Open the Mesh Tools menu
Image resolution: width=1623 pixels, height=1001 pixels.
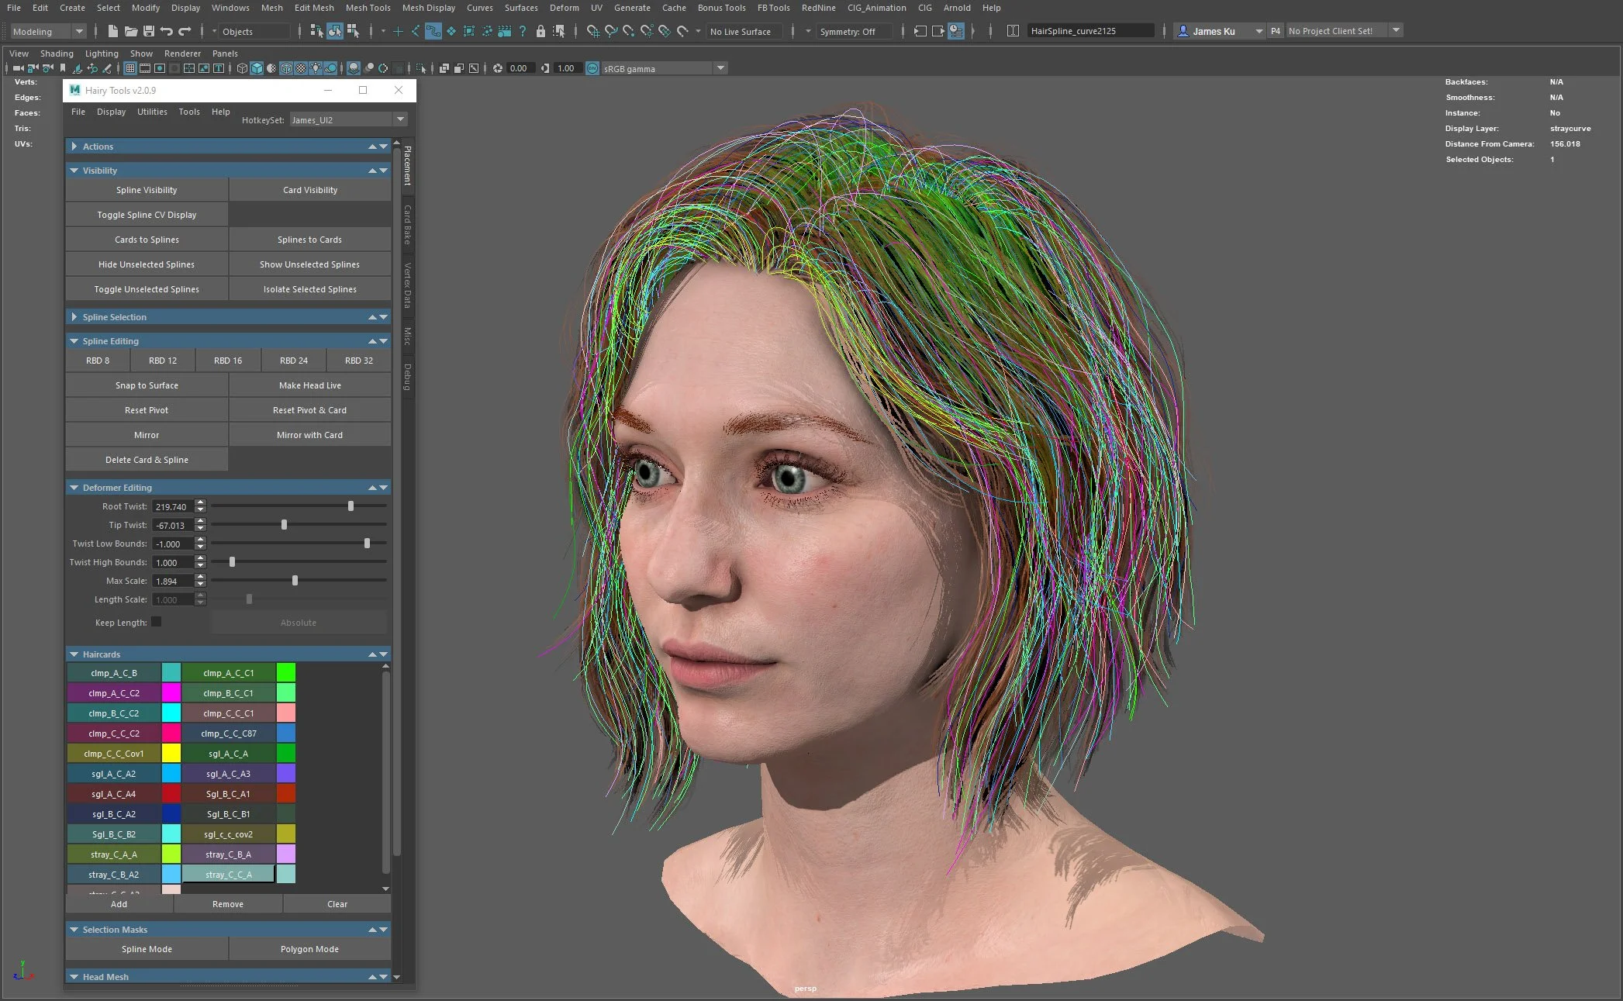click(x=368, y=8)
